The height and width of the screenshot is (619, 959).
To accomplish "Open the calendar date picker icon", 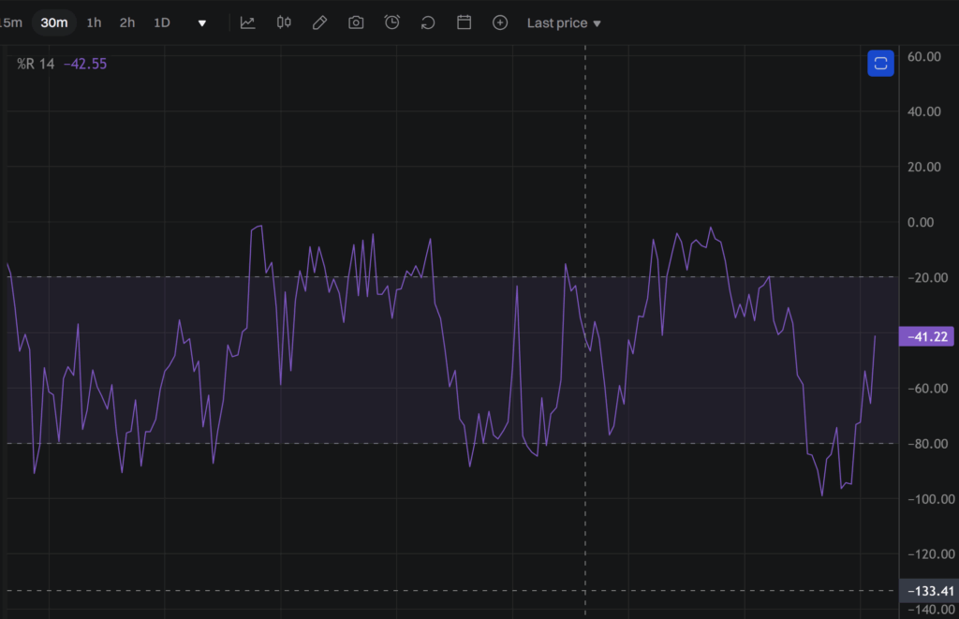I will 464,22.
